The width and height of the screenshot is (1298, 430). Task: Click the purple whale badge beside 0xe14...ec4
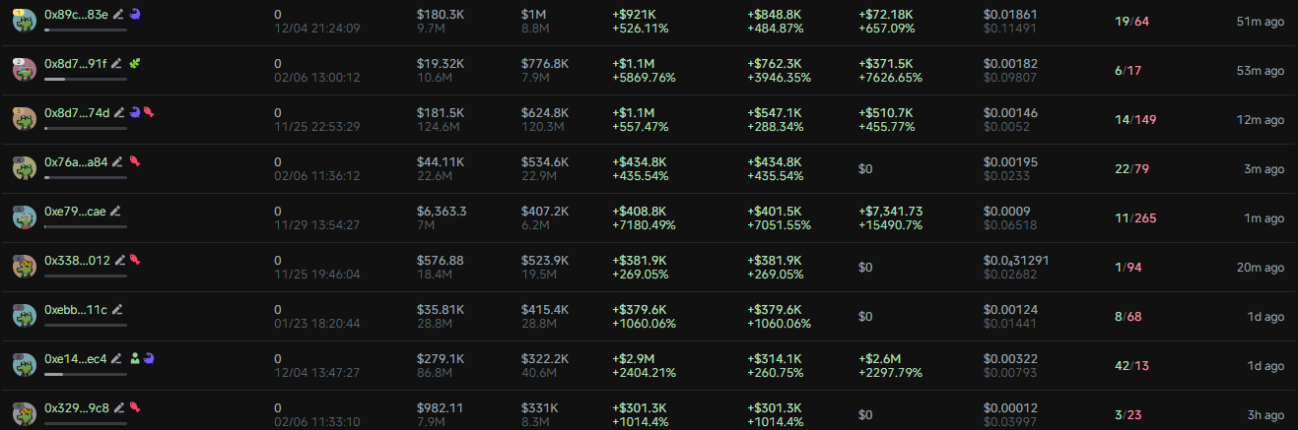[150, 358]
